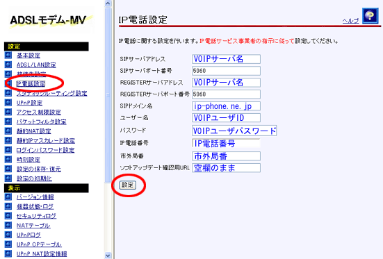Open the パケットフィルタ設定 page
383x259 pixels.
pyautogui.click(x=42, y=122)
